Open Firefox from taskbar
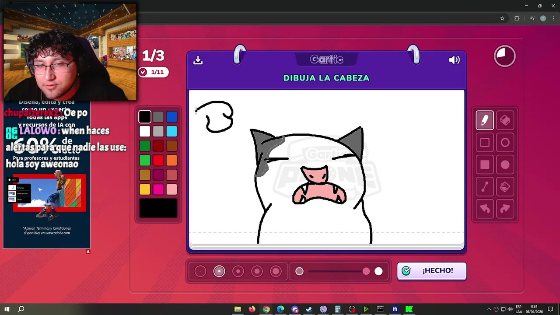This screenshot has height=315, width=560. 252,309
